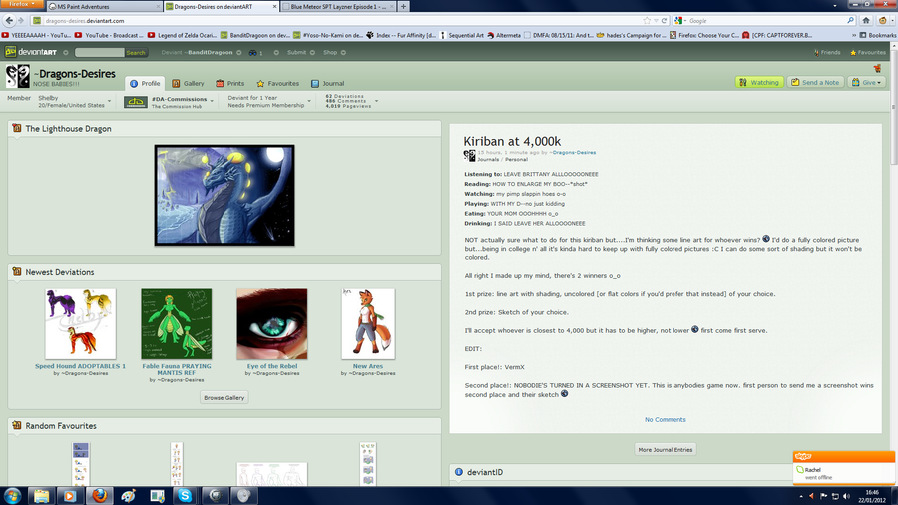Click the deviantID info icon
Image resolution: width=898 pixels, height=505 pixels.
coord(459,472)
